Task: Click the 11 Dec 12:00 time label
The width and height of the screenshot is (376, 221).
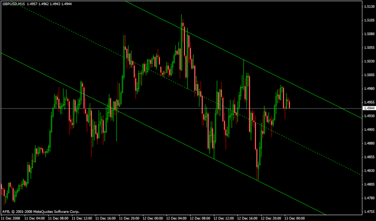Action: click(x=82, y=218)
